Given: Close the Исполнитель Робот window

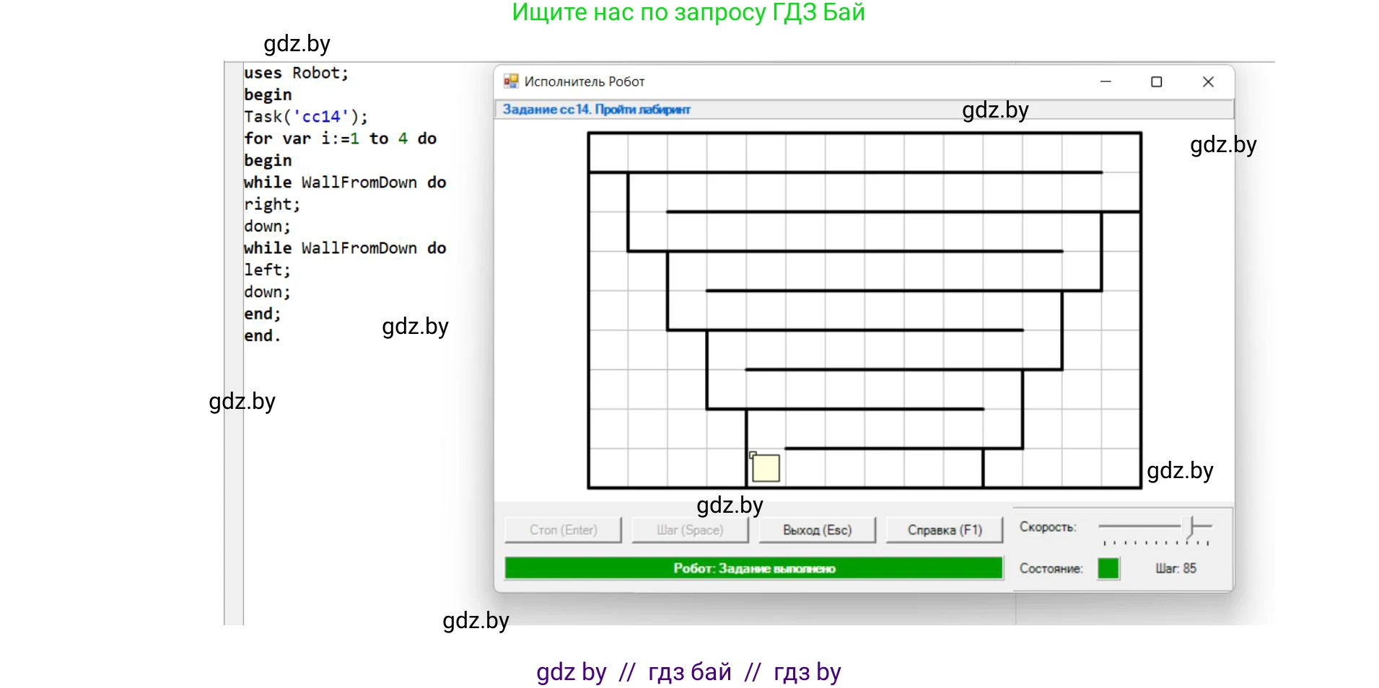Looking at the screenshot, I should pyautogui.click(x=1208, y=82).
